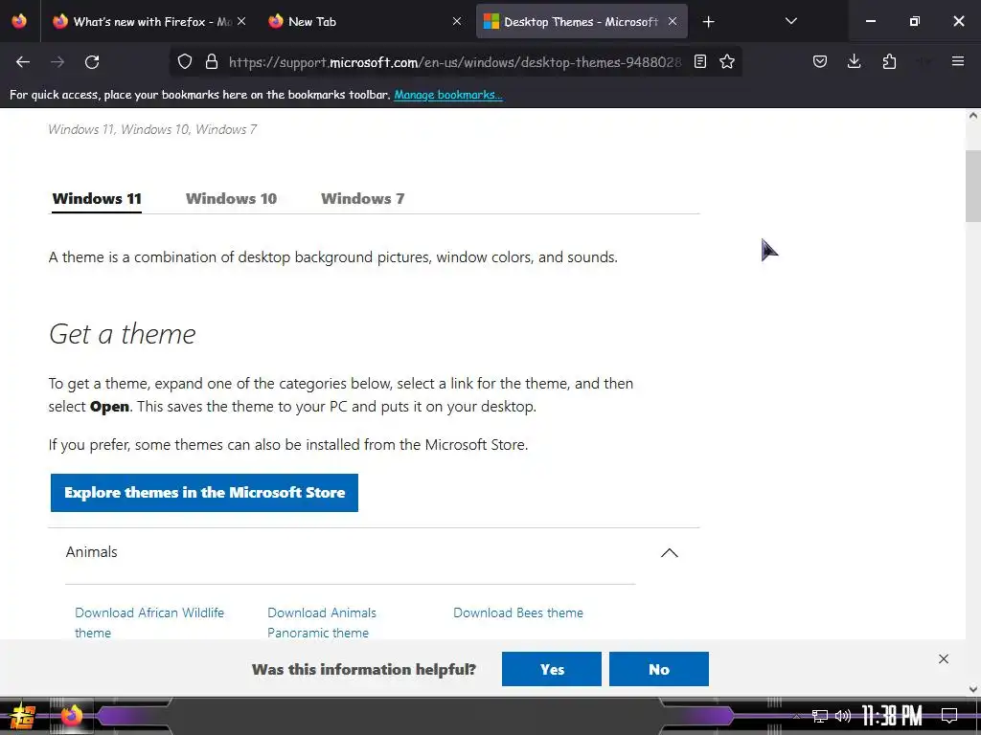Viewport: 981px width, 735px height.
Task: Click 'Explore themes in the Microsoft Store'
Action: [x=204, y=493]
